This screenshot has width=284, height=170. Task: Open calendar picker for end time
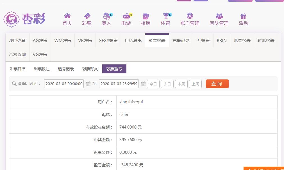pyautogui.click(x=143, y=84)
